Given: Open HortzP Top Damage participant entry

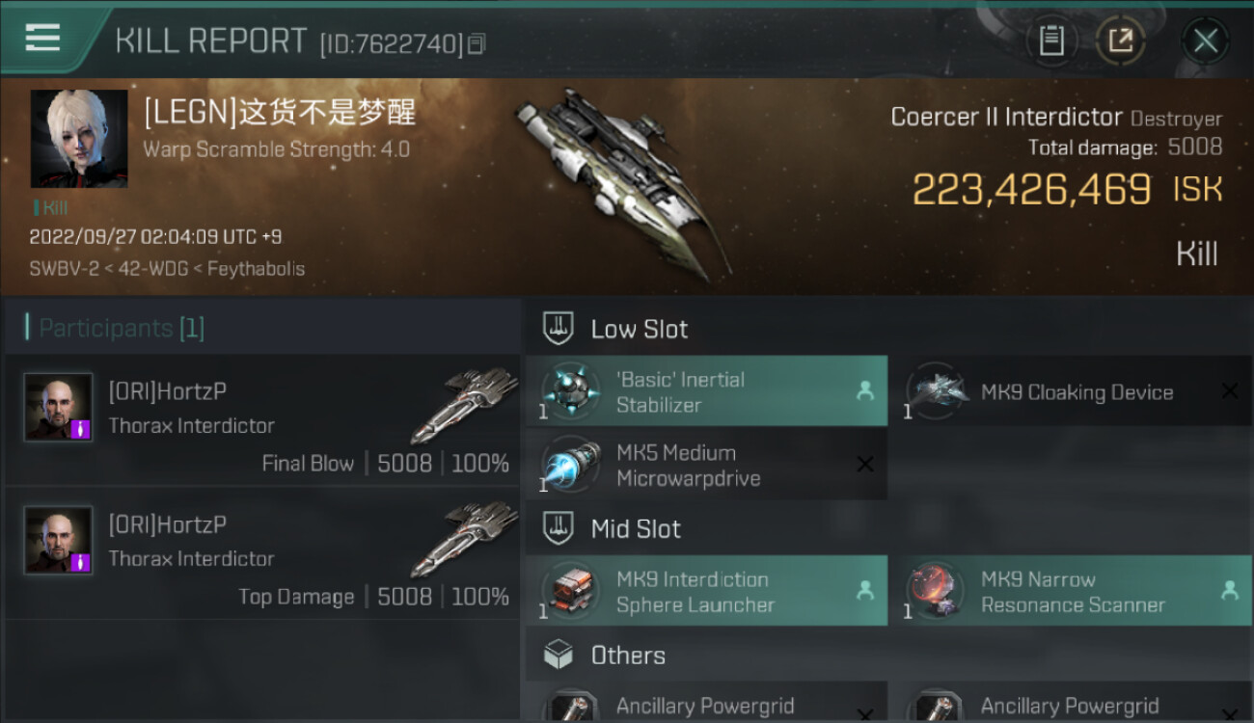Looking at the screenshot, I should (x=262, y=553).
